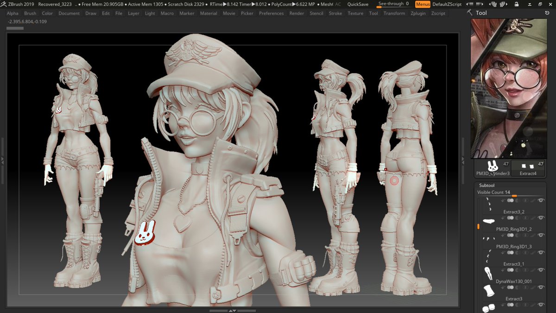Image resolution: width=556 pixels, height=313 pixels.
Task: Collapse the Tool palette title
Action: (x=481, y=13)
